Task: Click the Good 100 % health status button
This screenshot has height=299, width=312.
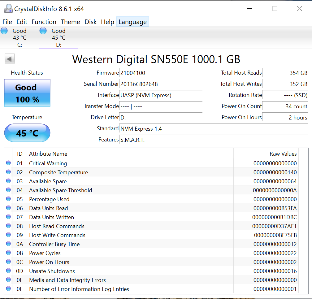Action: point(27,93)
